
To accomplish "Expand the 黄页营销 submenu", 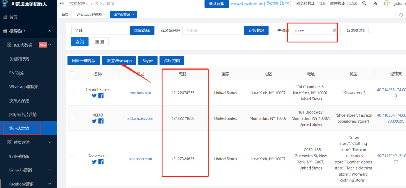I will (50, 142).
